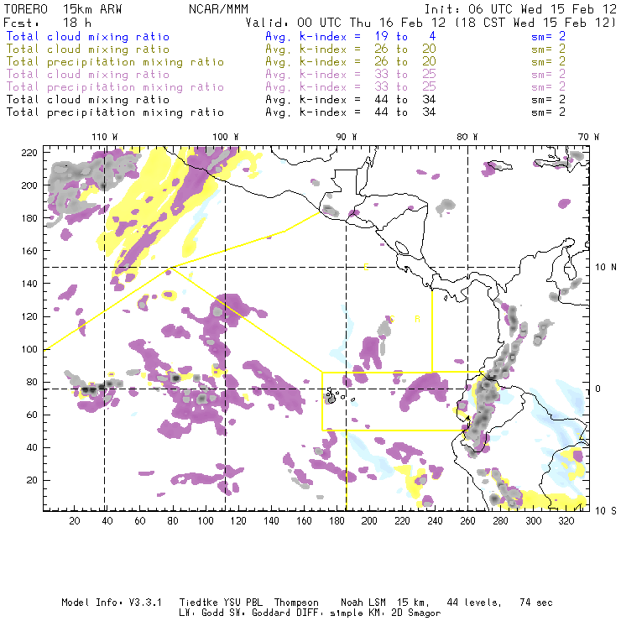Select the "320" tick label on horizontal axis
The image size is (621, 621).
566,521
